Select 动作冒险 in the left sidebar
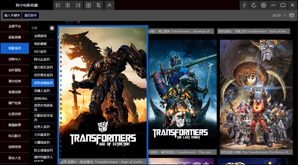The image size is (298, 165). (x=15, y=70)
